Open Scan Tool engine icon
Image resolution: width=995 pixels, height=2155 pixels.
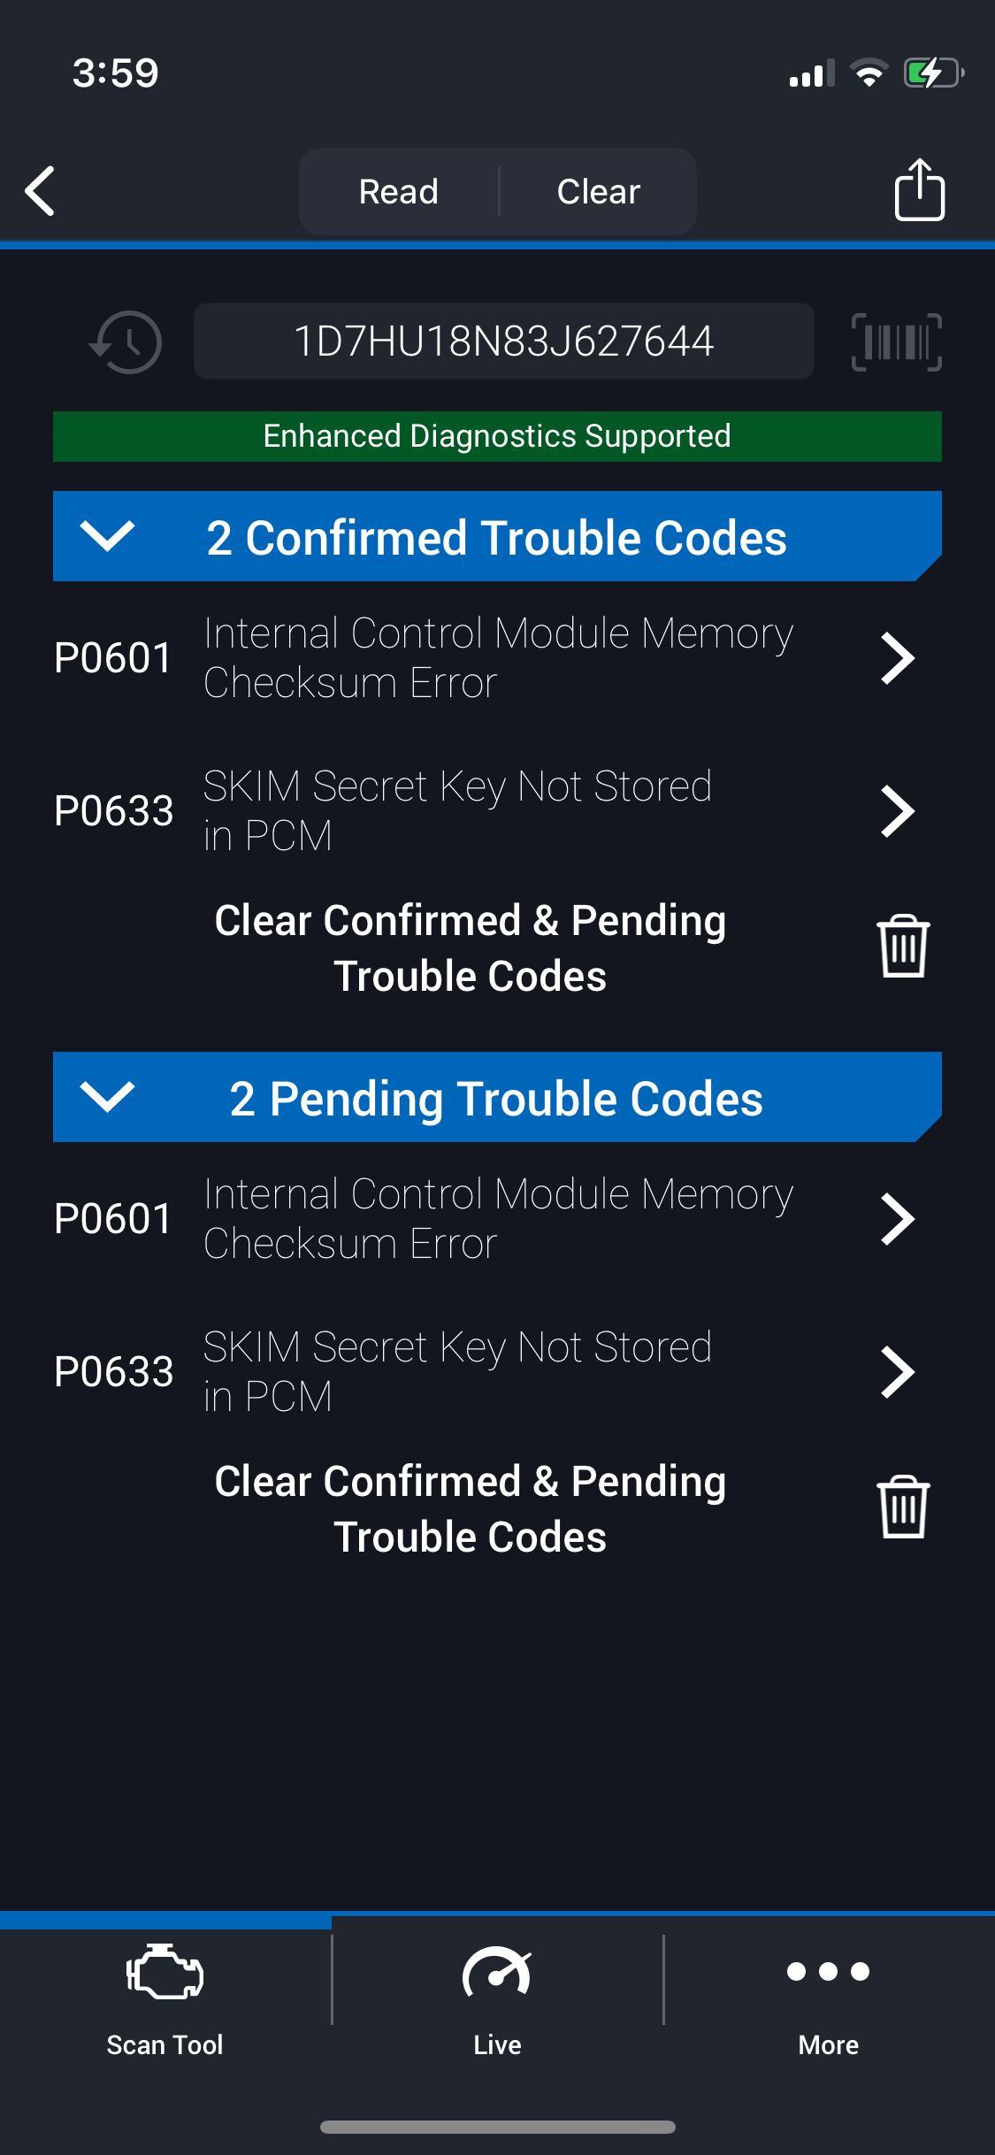coord(165,1971)
